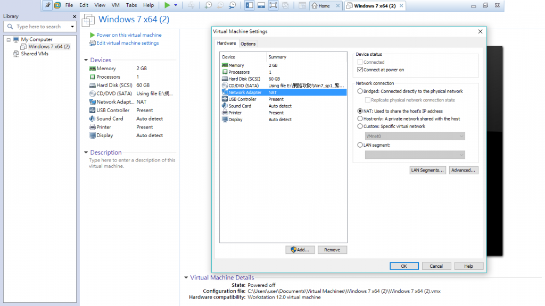Click Sound Card icon in Devices summary
Viewport: 545px width, 306px height.
click(x=93, y=118)
